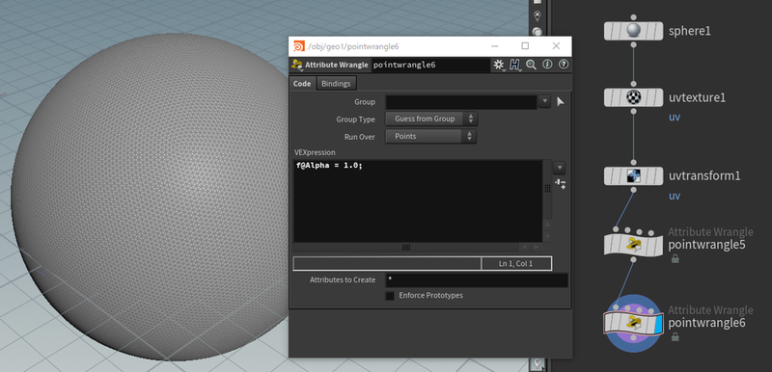Image resolution: width=772 pixels, height=372 pixels.
Task: Click the pointwrangle5 node label
Action: (x=706, y=245)
